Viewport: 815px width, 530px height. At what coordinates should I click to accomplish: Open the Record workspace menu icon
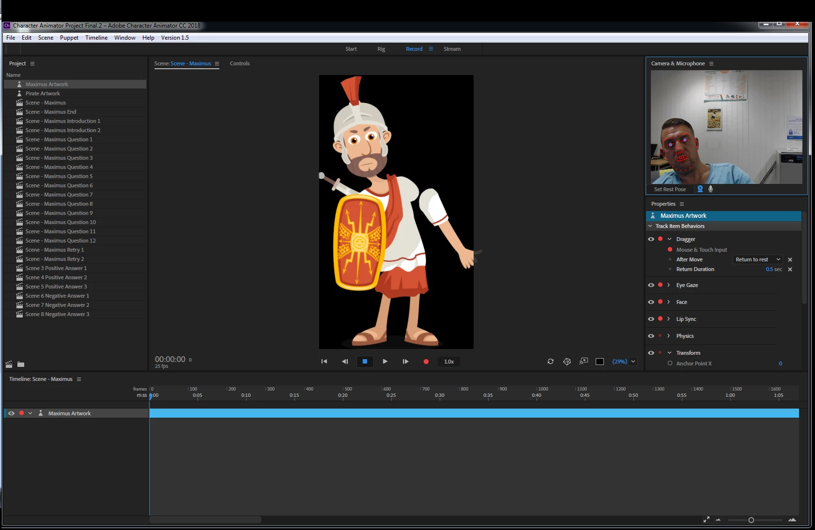tap(431, 49)
